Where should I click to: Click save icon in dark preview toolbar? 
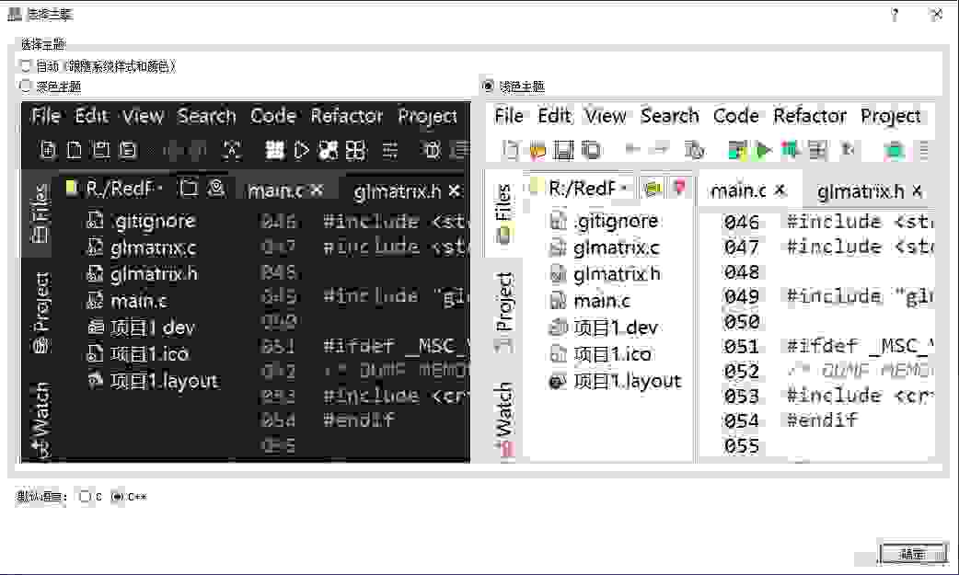coord(101,150)
